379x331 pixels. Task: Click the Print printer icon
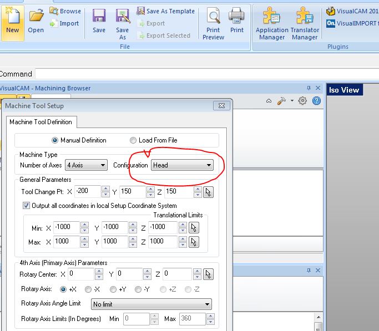click(x=236, y=21)
